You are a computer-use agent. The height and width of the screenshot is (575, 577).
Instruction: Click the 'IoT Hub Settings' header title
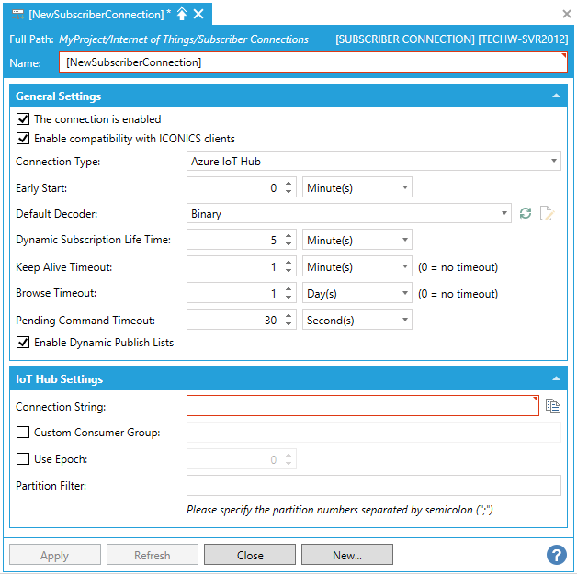point(59,379)
